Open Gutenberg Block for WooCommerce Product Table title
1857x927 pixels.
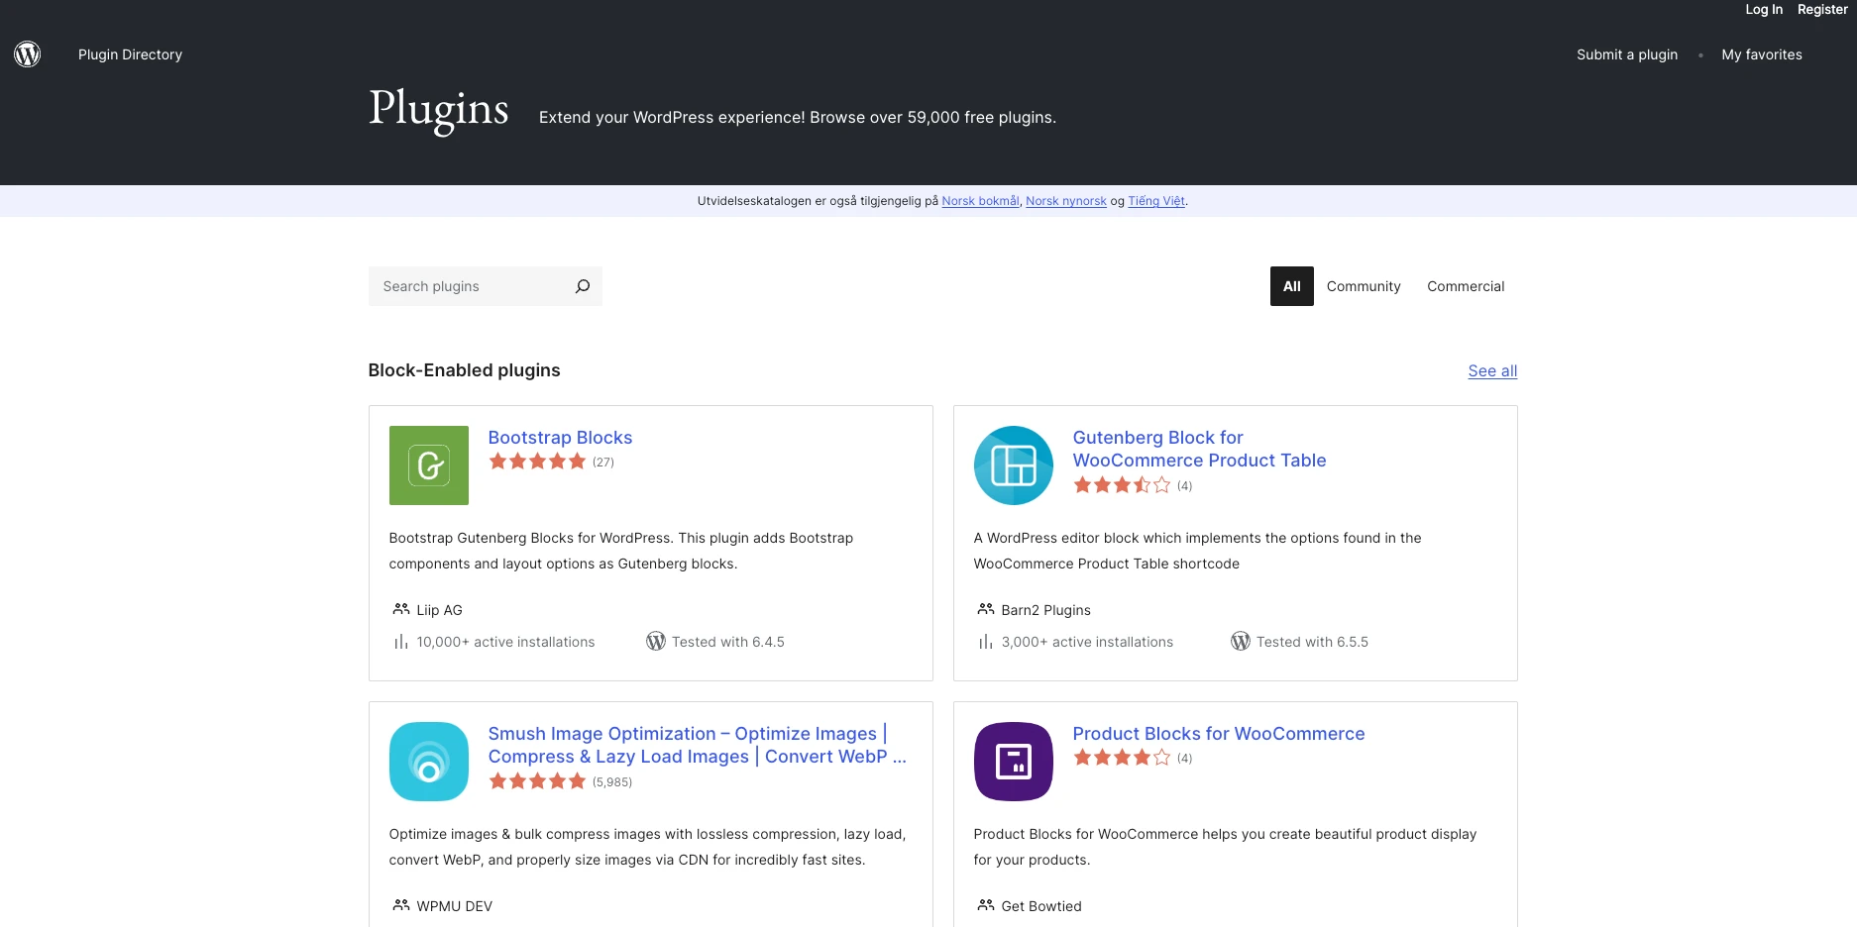(x=1199, y=449)
